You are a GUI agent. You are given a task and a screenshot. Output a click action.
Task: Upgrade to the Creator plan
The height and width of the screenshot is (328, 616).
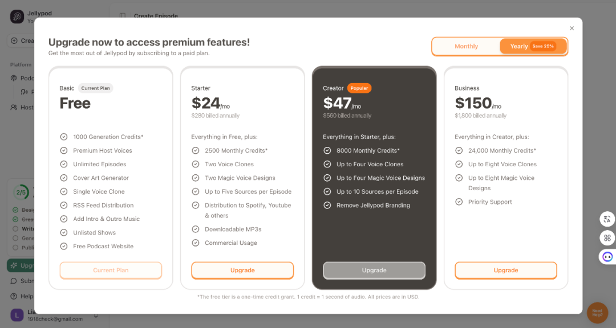click(x=374, y=270)
